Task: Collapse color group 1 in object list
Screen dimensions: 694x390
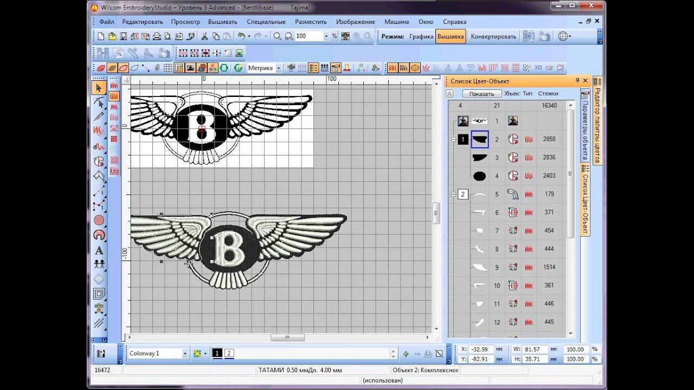Action: click(453, 139)
